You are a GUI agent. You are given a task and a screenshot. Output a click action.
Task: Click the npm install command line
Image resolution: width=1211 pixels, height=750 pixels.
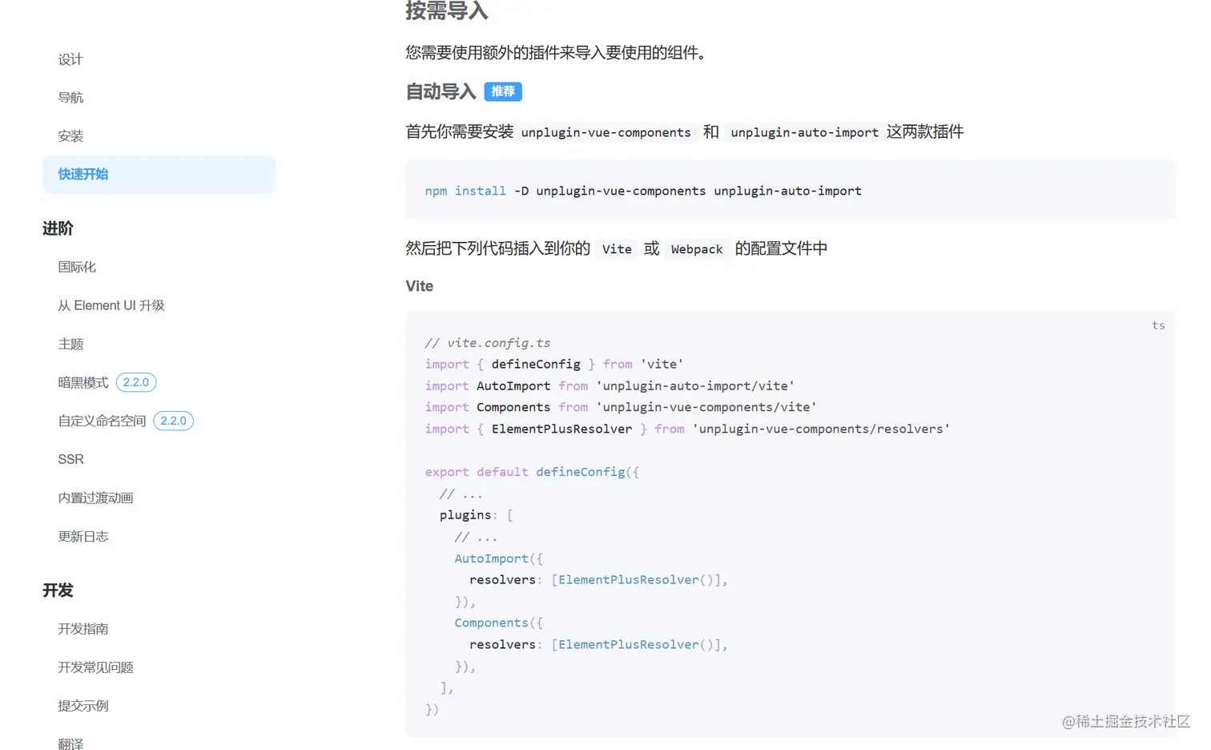pyautogui.click(x=643, y=191)
